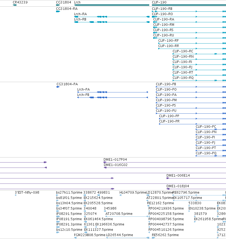This screenshot has height=239, width=226.
Task: Open the CLIP-190-PO entry
Action: (166, 89)
